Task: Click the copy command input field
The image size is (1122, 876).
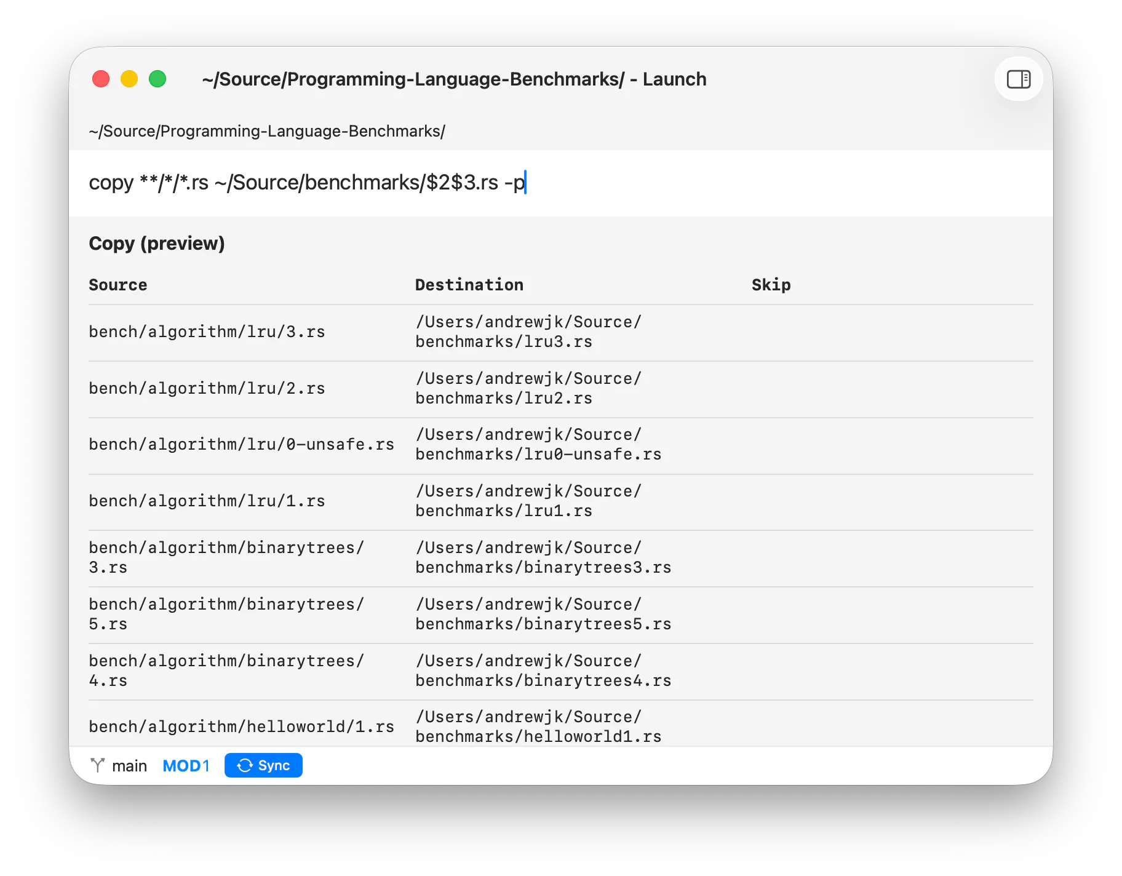Action: (x=560, y=183)
